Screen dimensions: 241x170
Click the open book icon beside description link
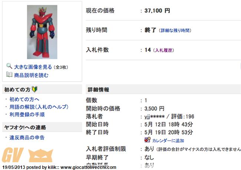(x=9, y=74)
